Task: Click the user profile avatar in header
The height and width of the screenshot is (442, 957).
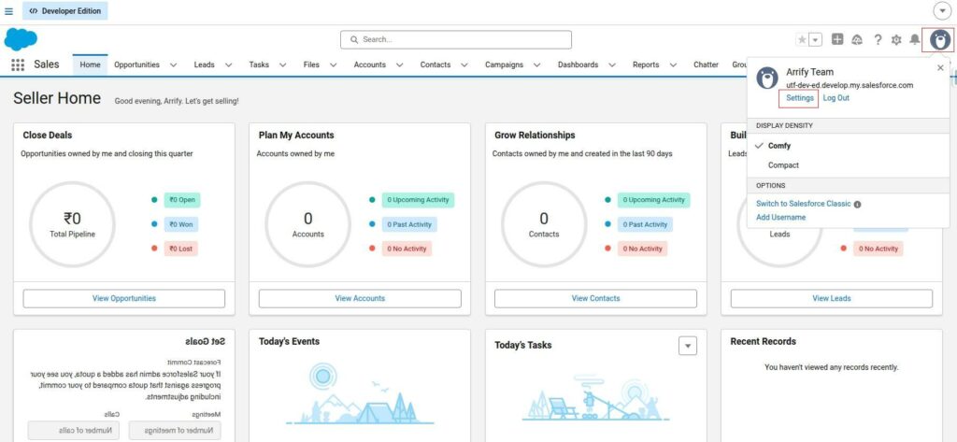Action: 940,40
